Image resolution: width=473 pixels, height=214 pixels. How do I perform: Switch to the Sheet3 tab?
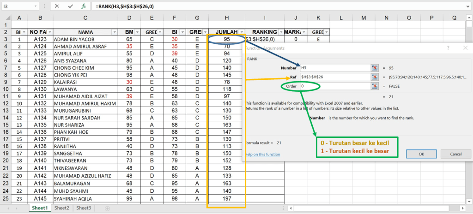pos(84,208)
